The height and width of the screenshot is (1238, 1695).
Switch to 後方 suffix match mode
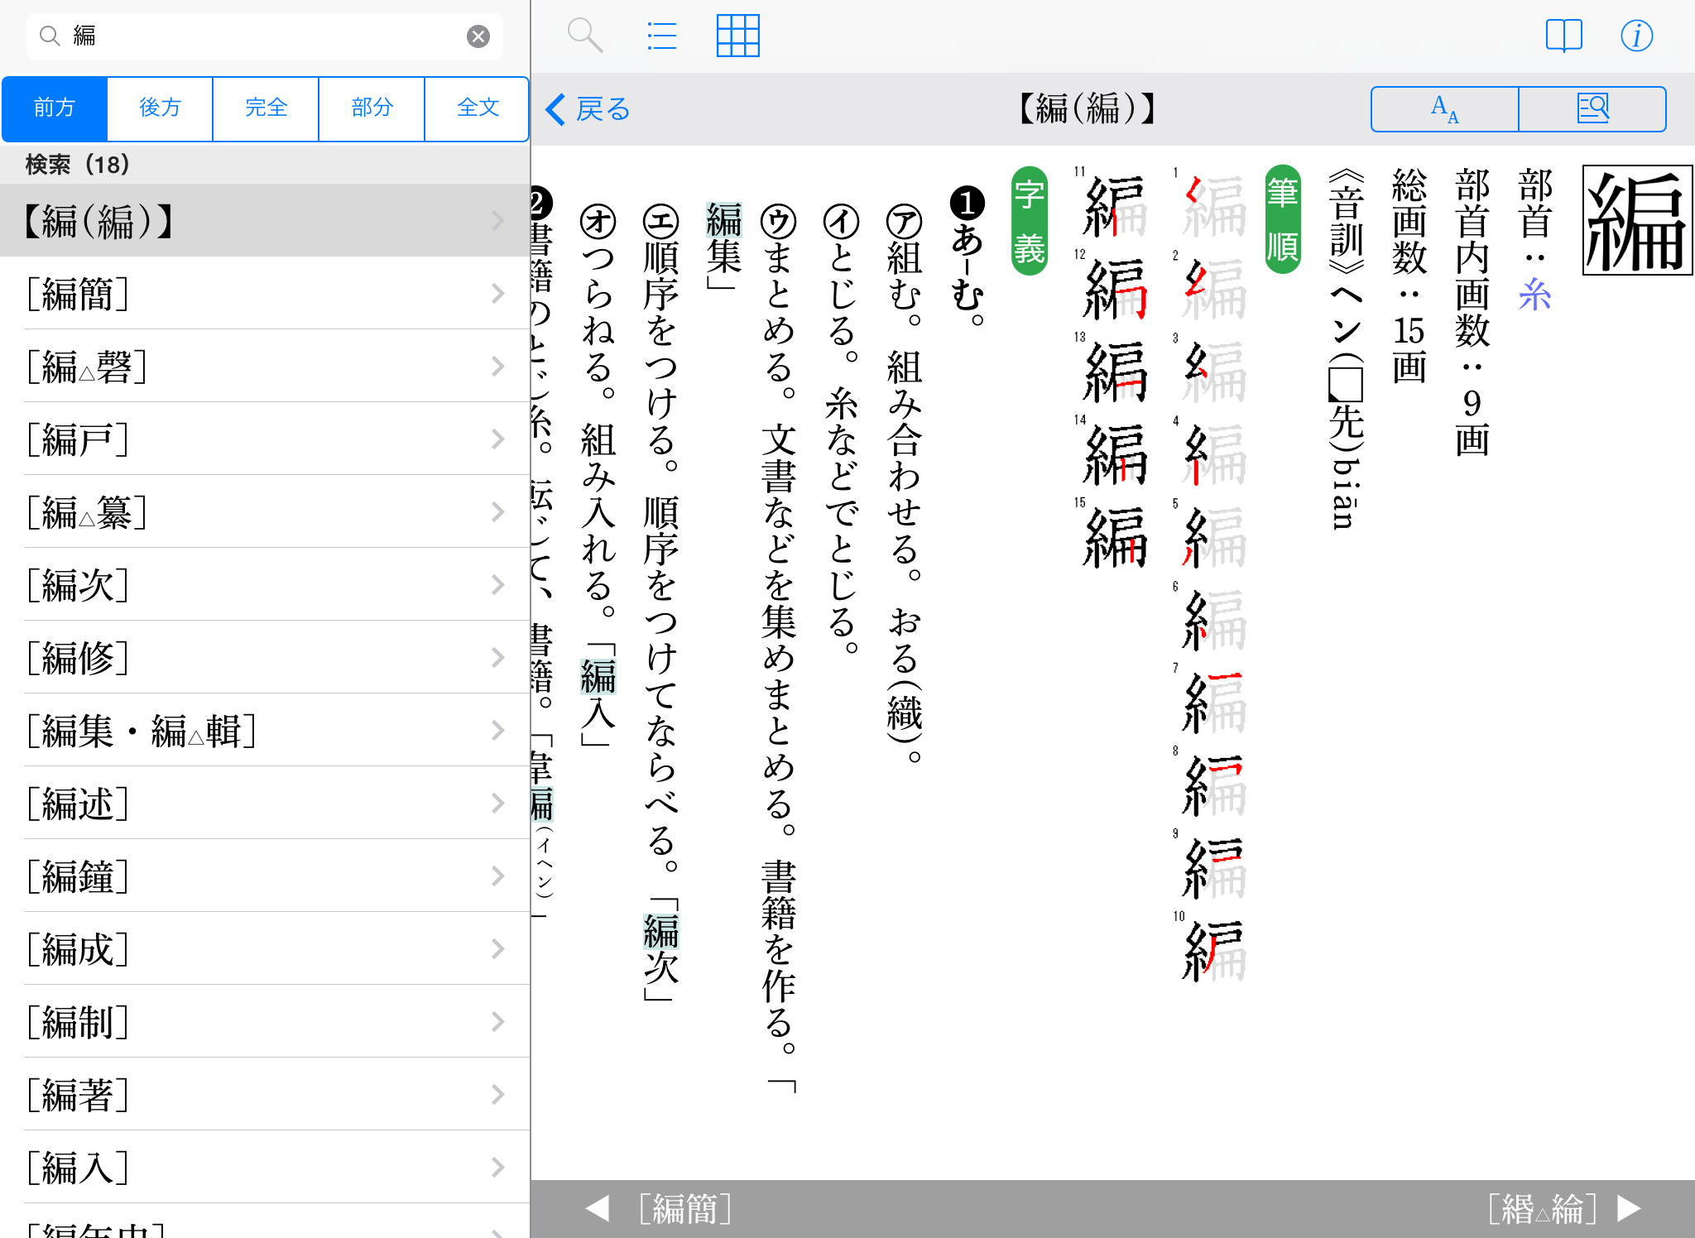click(x=160, y=108)
